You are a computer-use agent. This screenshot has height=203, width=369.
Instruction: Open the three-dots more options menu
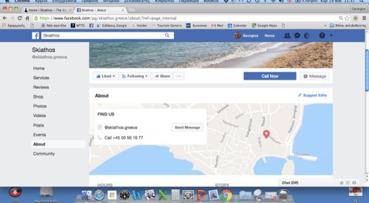click(179, 76)
